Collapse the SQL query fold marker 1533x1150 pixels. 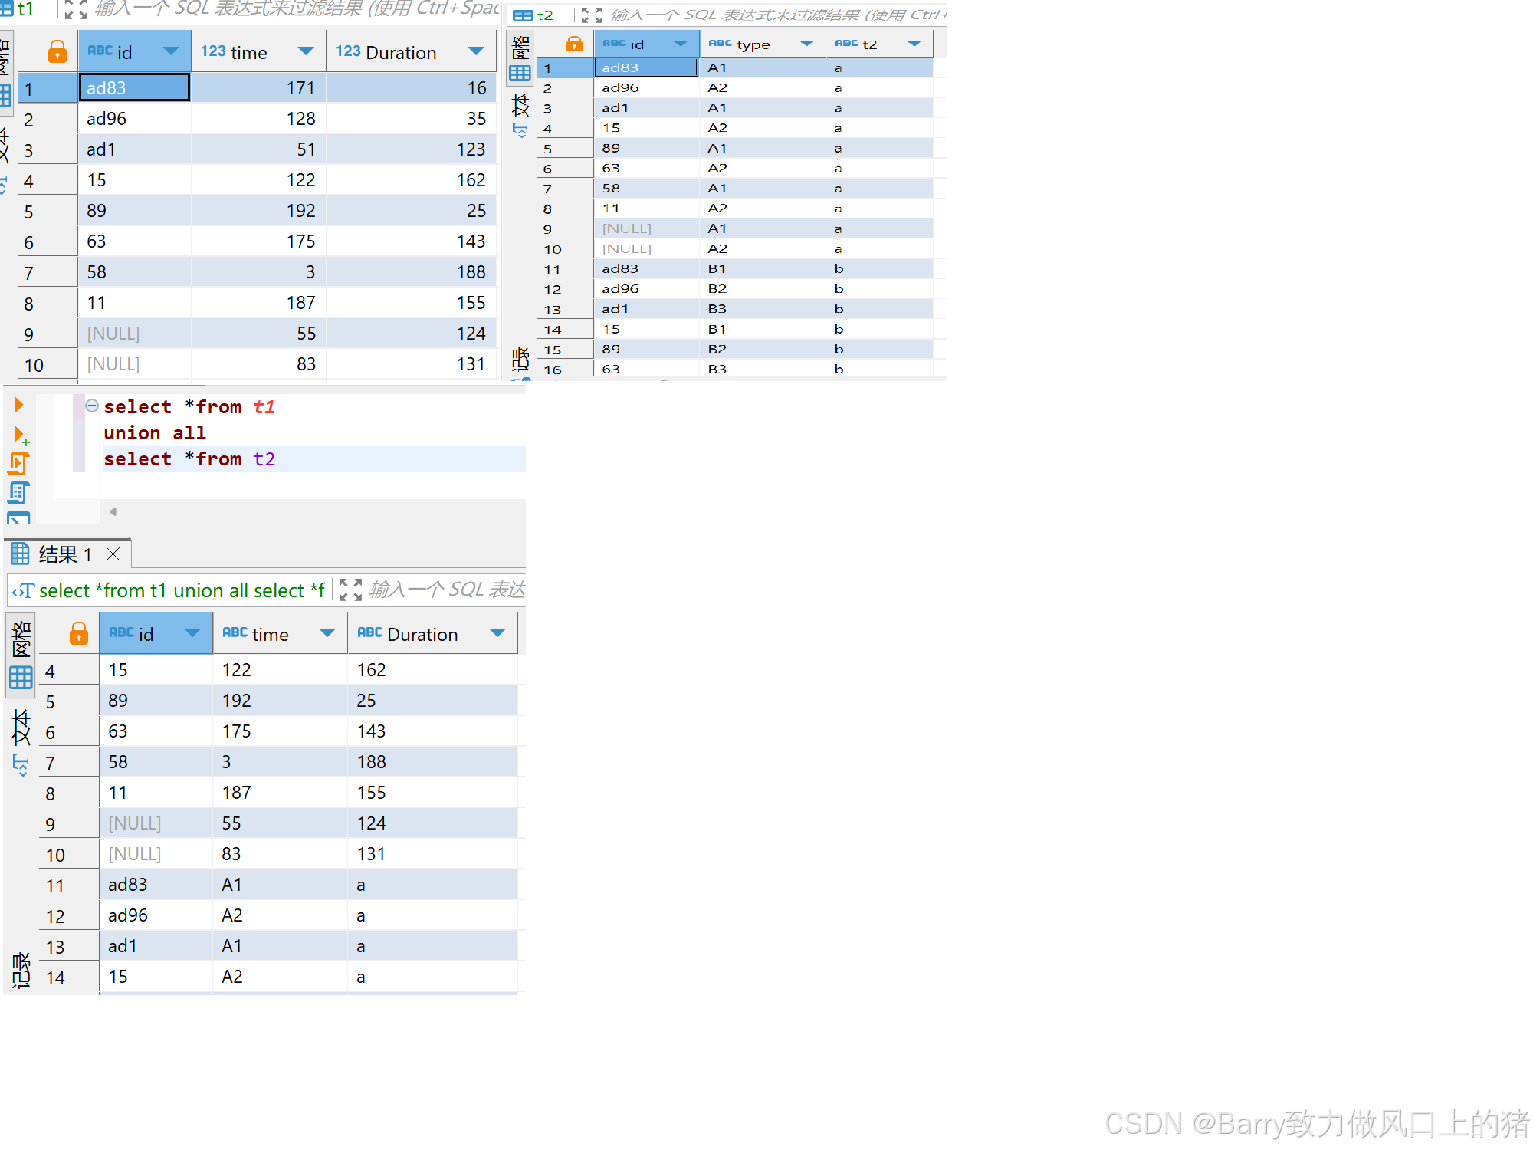point(92,406)
